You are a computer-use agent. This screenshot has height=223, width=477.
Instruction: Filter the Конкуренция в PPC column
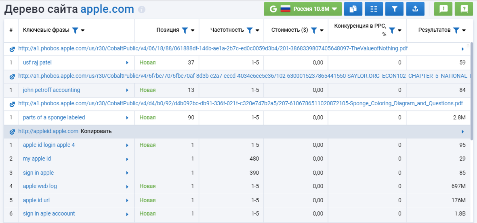[x=392, y=30]
